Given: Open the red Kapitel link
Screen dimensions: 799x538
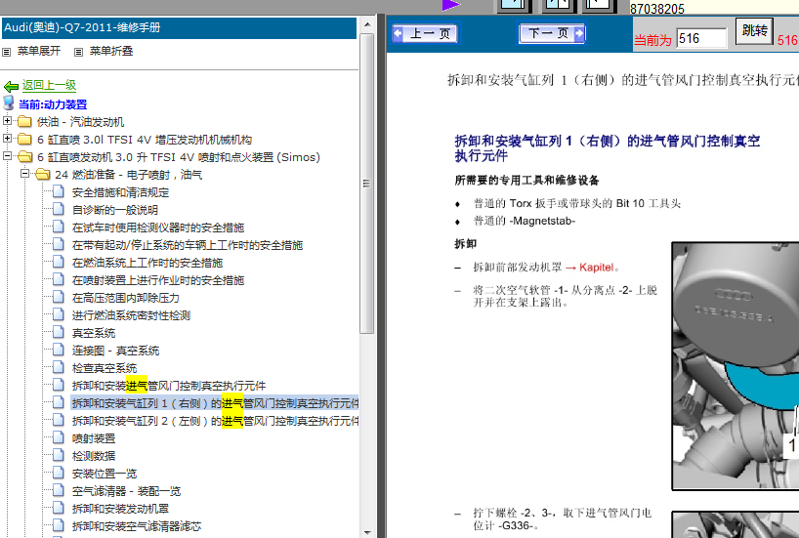Looking at the screenshot, I should click(596, 267).
